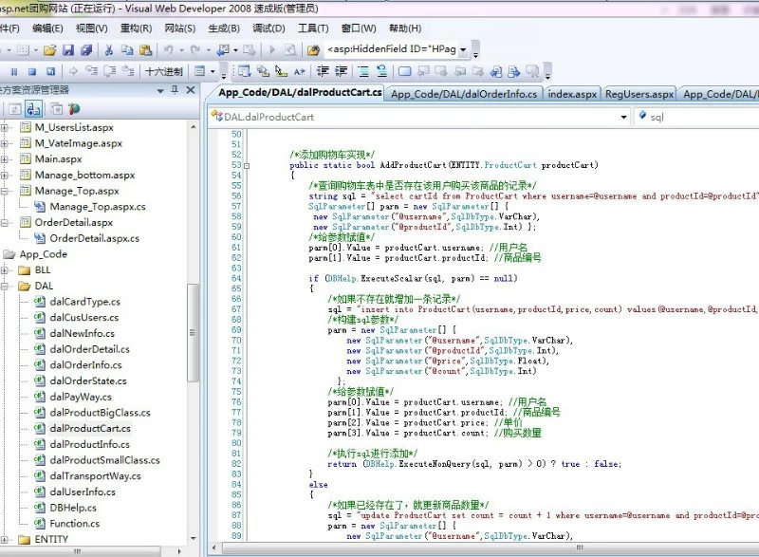Open the DAL.dalProductCart class dropdown

(x=624, y=117)
